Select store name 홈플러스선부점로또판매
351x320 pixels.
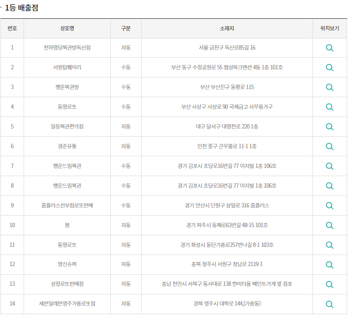[x=67, y=205]
